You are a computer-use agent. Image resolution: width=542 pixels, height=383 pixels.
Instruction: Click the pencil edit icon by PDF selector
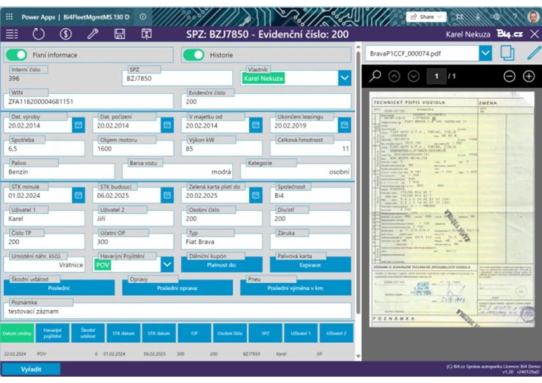(x=533, y=53)
